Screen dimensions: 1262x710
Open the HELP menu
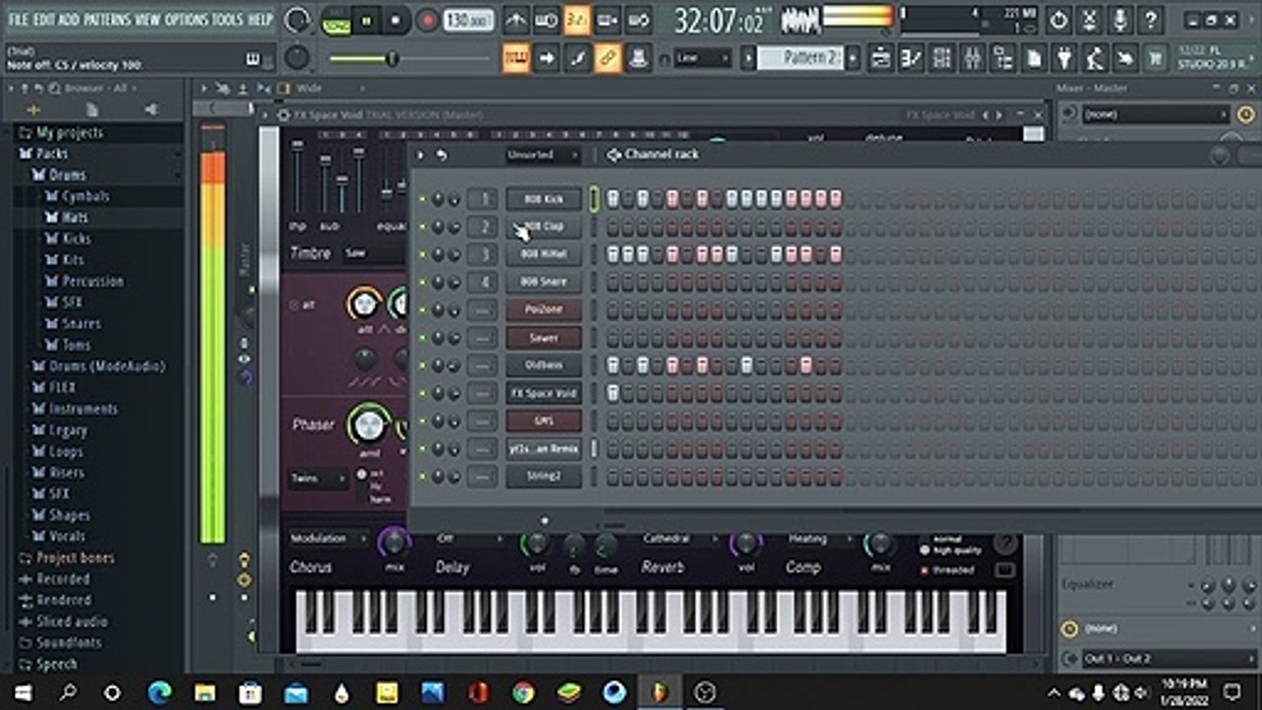tap(260, 20)
